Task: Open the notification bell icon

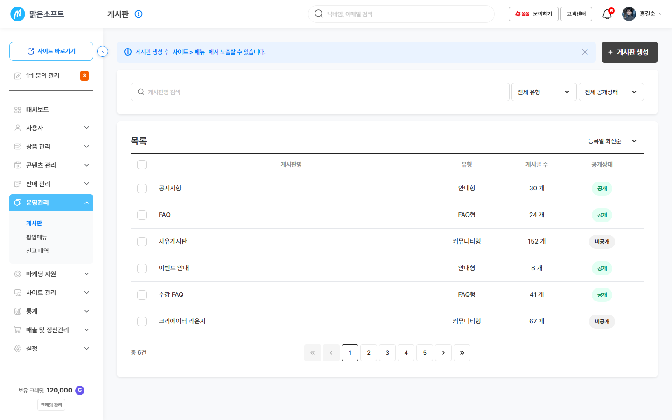Action: pos(607,14)
